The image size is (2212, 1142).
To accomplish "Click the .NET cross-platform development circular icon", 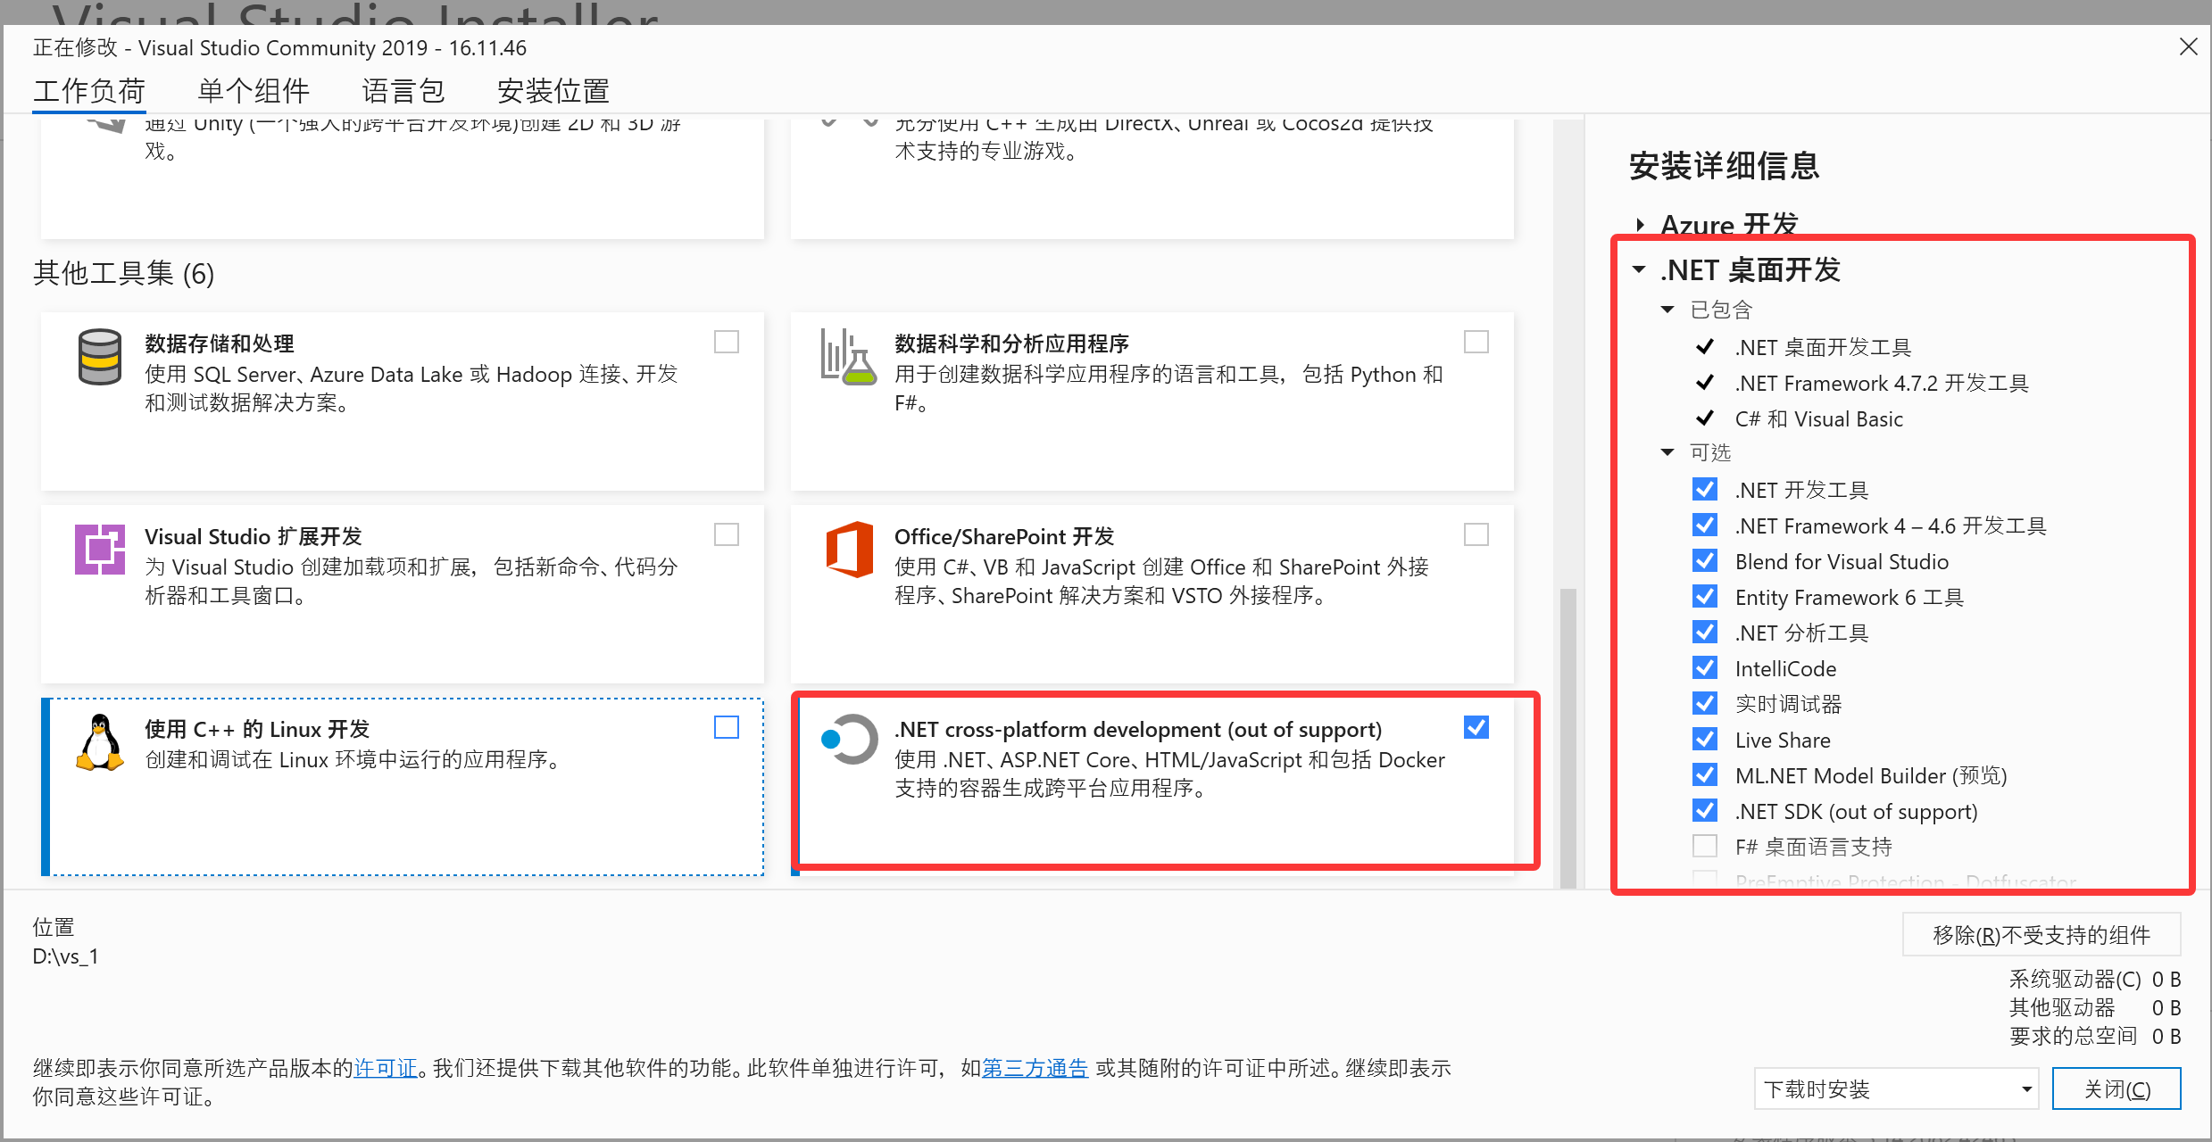I will 849,740.
